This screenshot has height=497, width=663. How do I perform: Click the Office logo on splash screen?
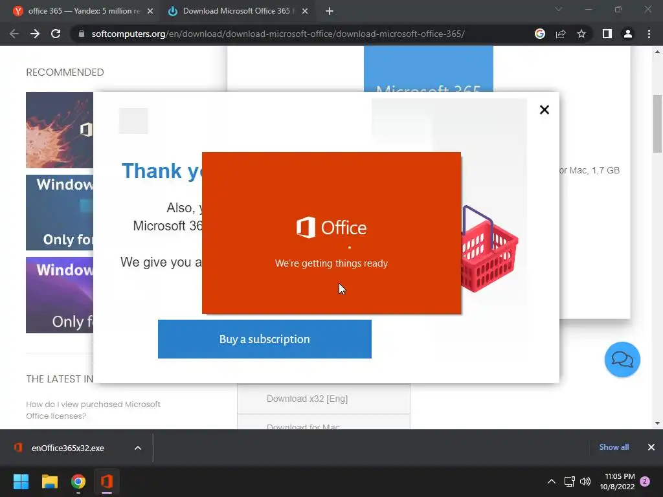(331, 227)
